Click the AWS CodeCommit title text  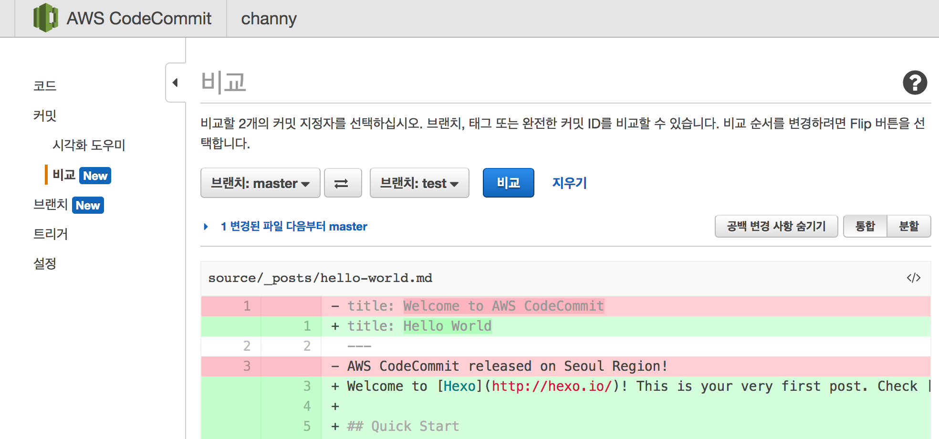(x=139, y=19)
